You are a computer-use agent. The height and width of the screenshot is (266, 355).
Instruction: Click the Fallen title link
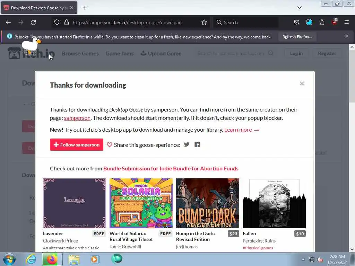[249, 233]
